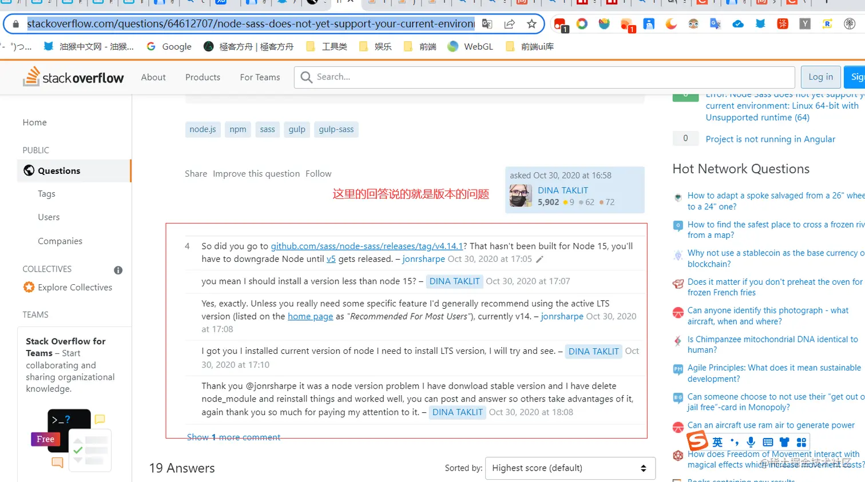Click the Sogou skin shirt icon
This screenshot has width=865, height=482.
click(784, 442)
